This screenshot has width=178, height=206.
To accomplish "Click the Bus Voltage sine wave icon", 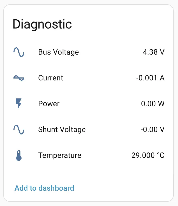I will point(19,52).
